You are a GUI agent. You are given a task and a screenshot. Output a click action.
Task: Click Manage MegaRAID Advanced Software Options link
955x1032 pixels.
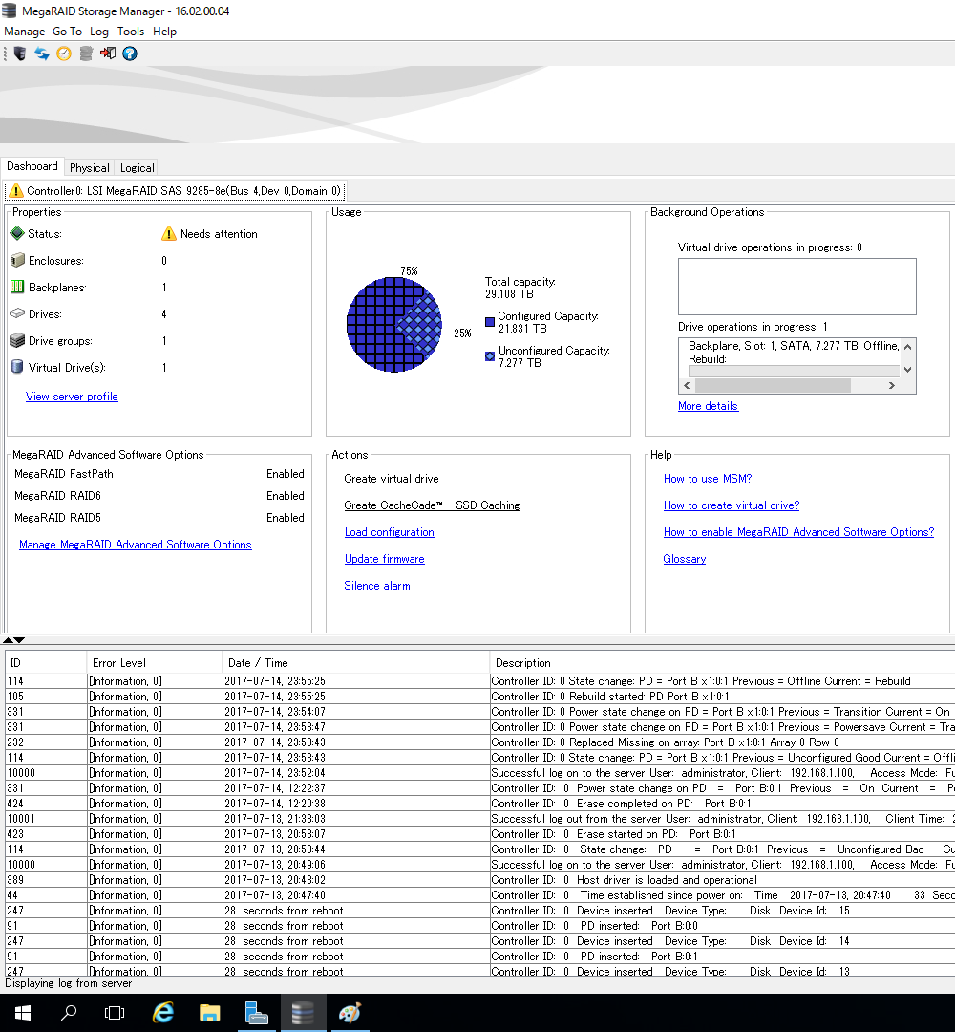point(136,545)
